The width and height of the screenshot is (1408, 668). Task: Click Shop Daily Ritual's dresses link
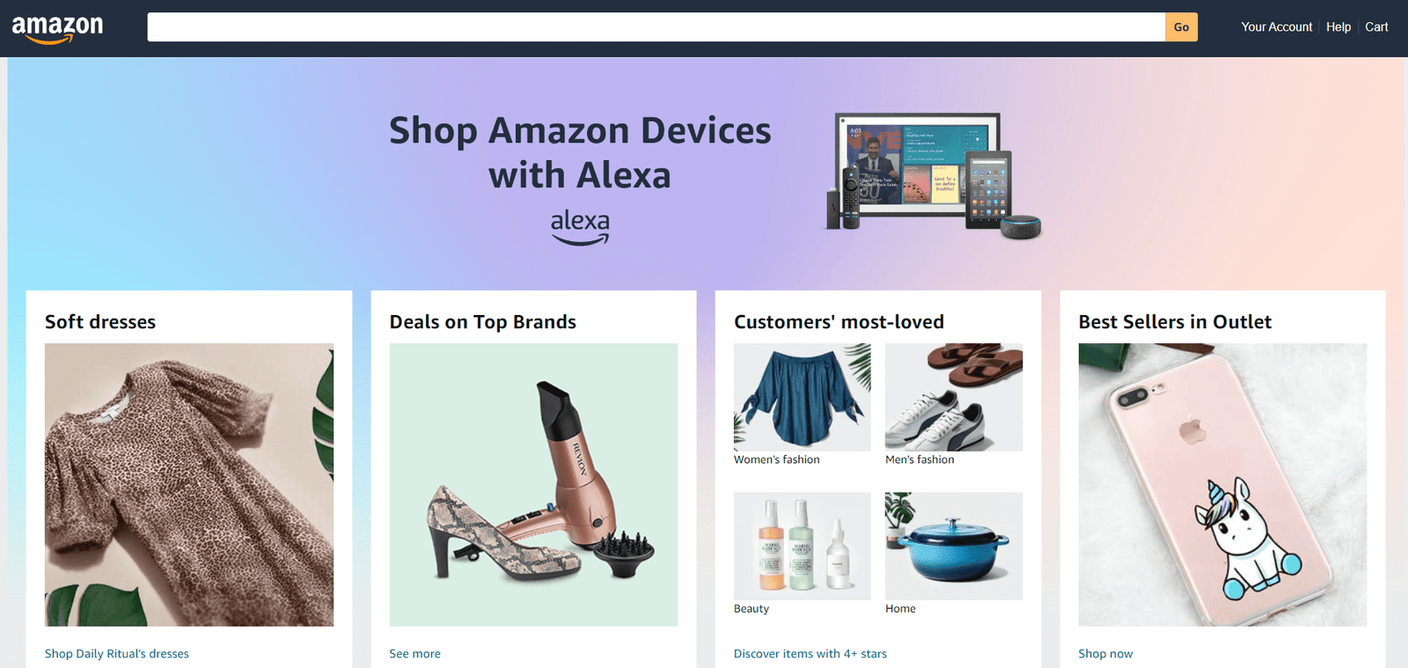click(x=117, y=654)
